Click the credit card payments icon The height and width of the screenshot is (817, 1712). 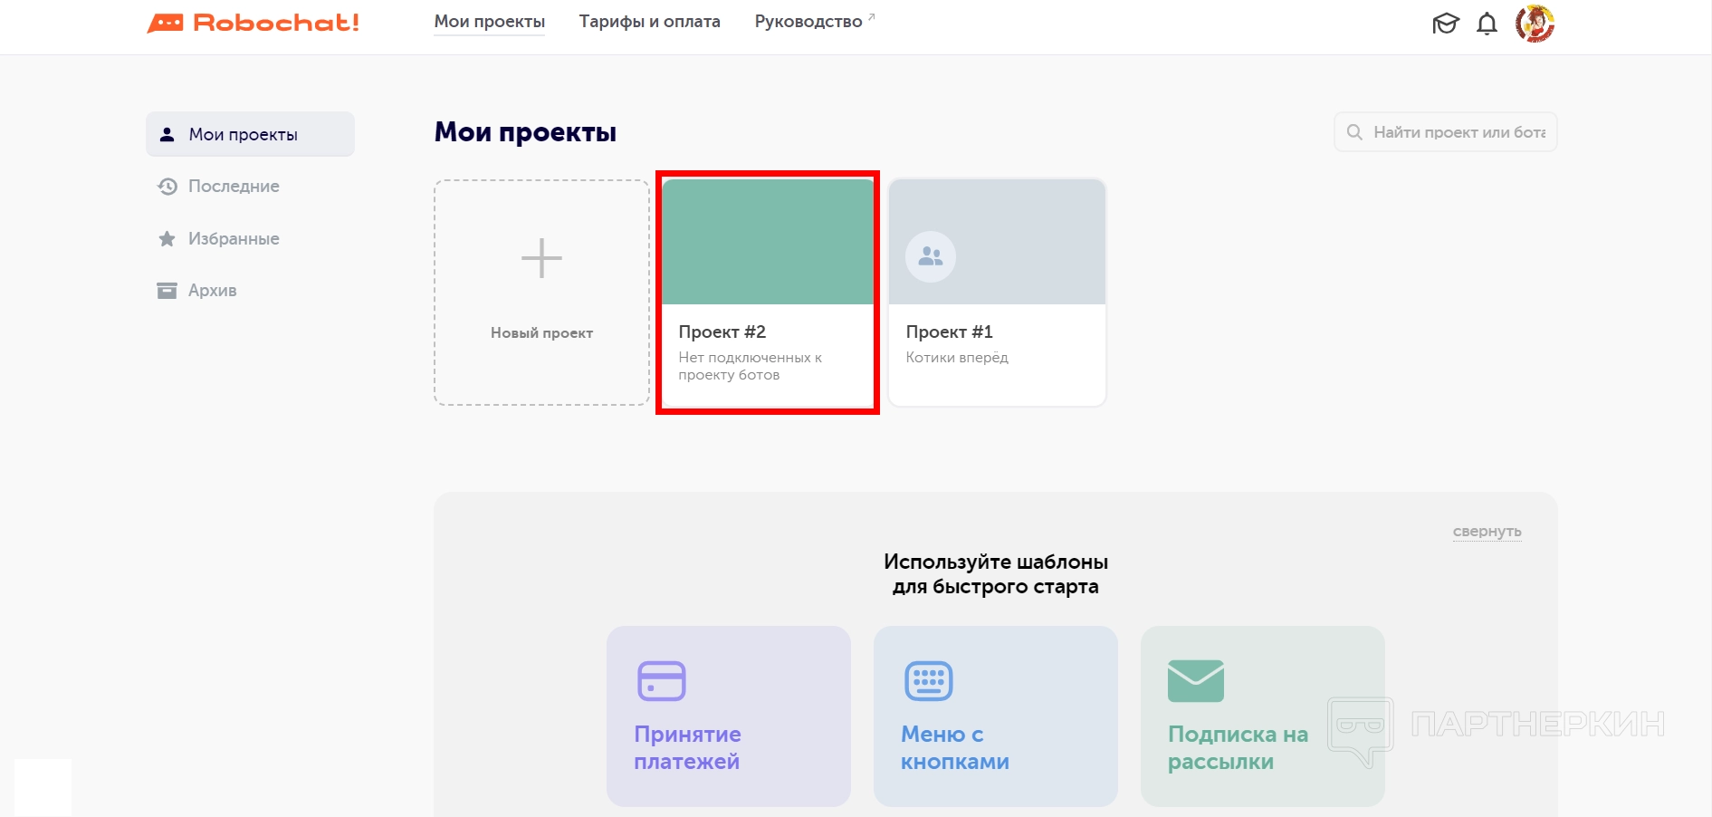click(x=662, y=681)
